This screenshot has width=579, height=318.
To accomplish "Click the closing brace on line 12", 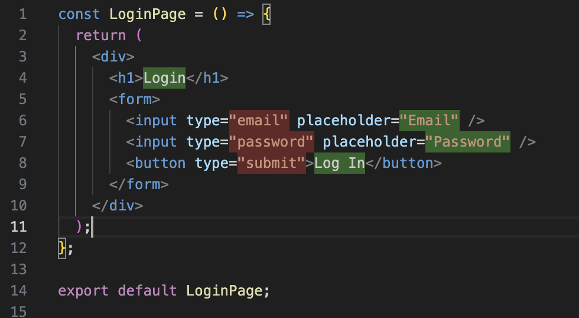I will [62, 248].
